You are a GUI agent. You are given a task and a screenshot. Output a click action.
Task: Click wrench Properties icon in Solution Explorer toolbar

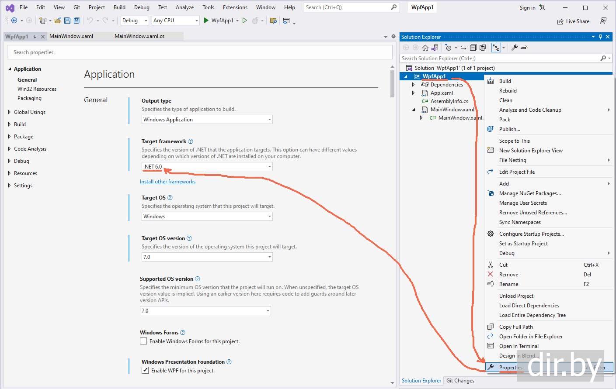coord(515,48)
